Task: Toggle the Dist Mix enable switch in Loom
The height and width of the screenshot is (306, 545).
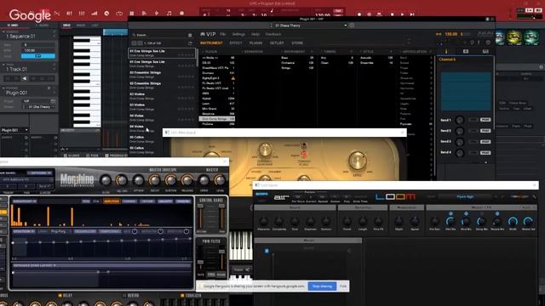Action: point(450,213)
